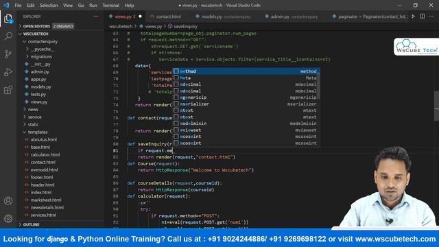Click the saveEnquiry breadcrumb segment
439x247 pixels.
coord(185,26)
